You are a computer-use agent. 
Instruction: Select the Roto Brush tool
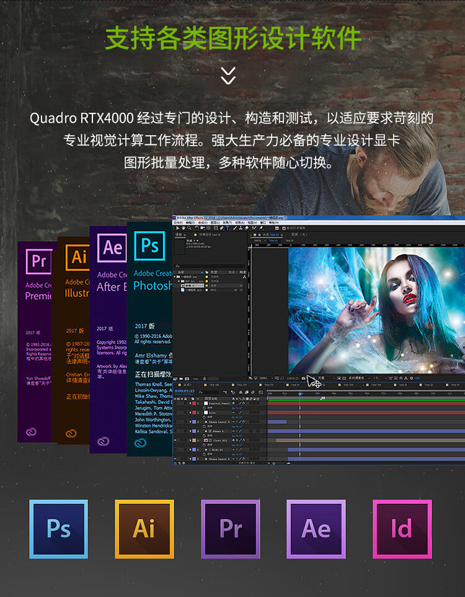254,228
